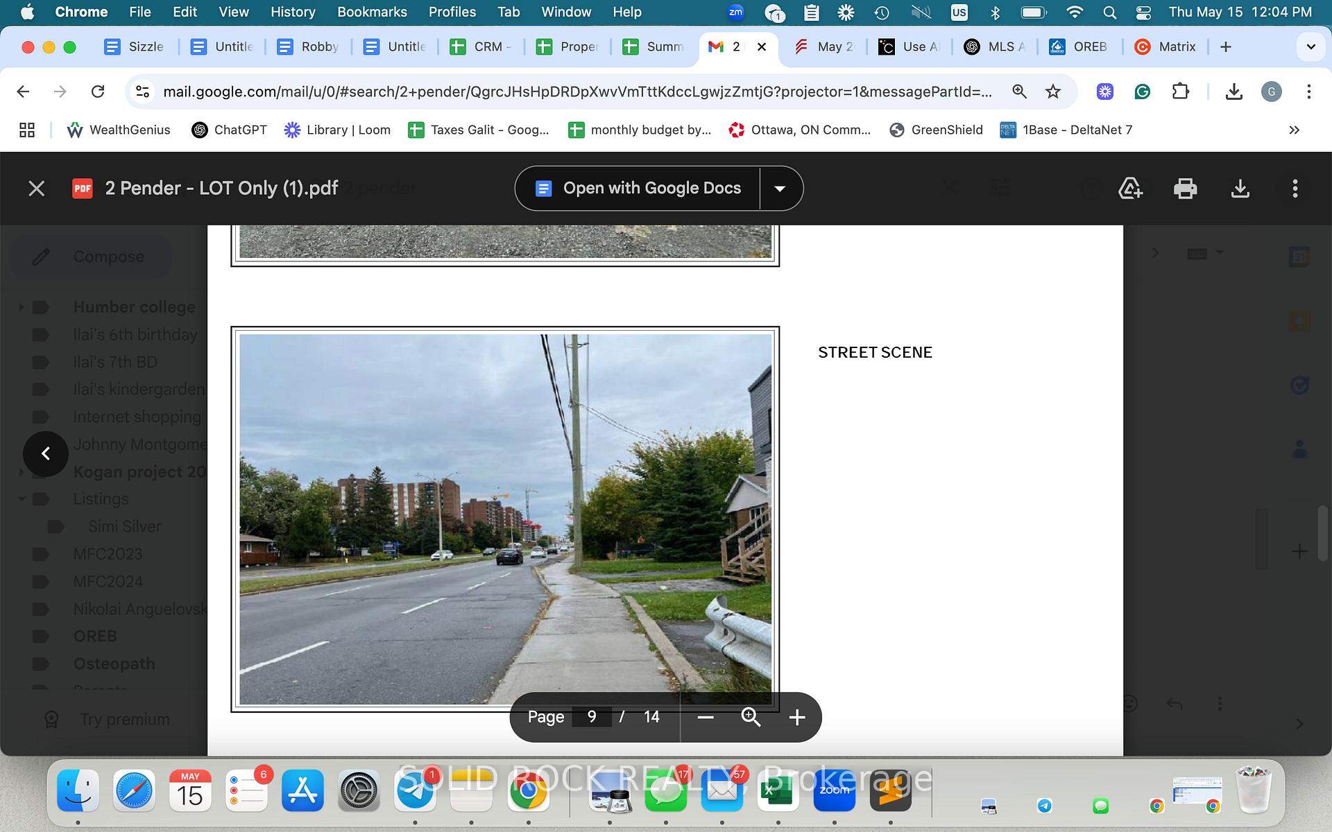Open Excel from the Dock
This screenshot has height=832, width=1332.
tap(778, 790)
